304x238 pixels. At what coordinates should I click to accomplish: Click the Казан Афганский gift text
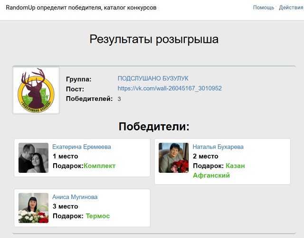[x=219, y=170]
